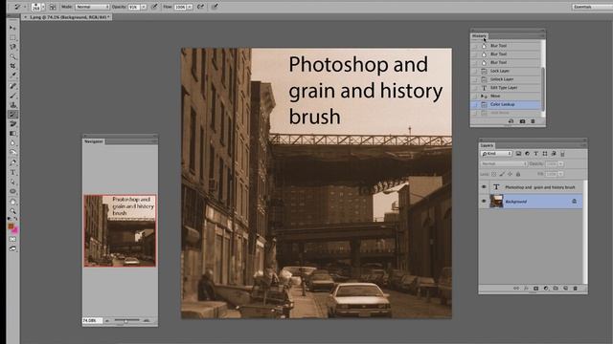The image size is (613, 344).
Task: Select the Lasso tool
Action: click(x=12, y=47)
